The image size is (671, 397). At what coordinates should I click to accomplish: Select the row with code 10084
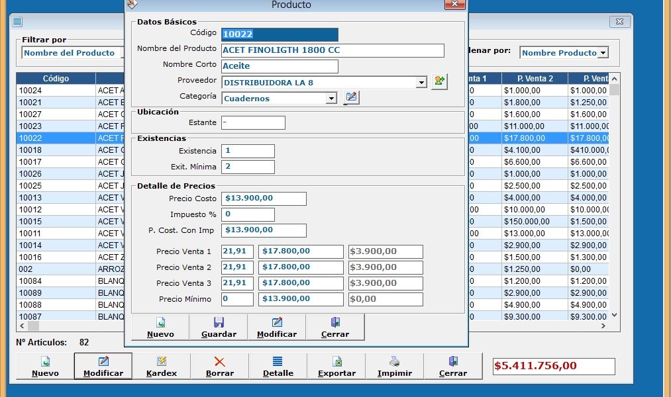[56, 281]
